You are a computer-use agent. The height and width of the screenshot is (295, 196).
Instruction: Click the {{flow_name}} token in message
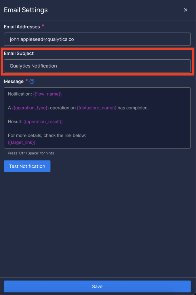(x=47, y=94)
